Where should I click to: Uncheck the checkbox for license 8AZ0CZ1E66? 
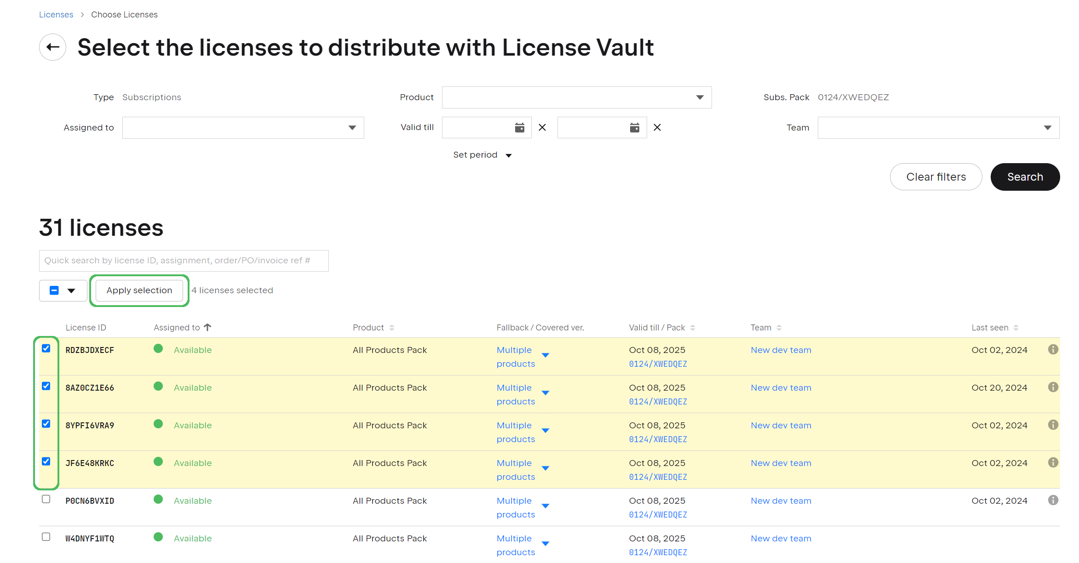click(46, 386)
